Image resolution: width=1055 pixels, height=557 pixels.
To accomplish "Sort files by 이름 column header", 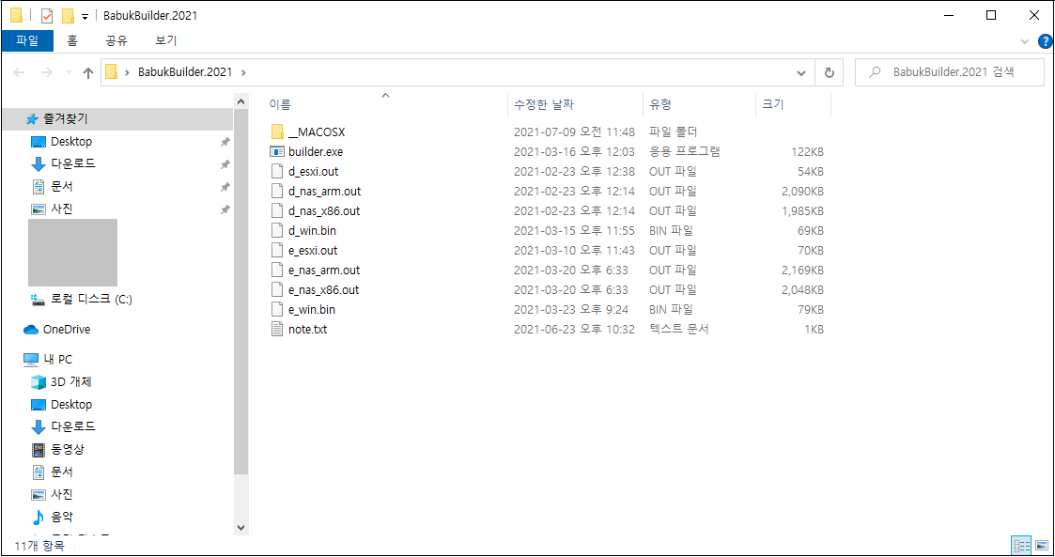I will (x=386, y=104).
